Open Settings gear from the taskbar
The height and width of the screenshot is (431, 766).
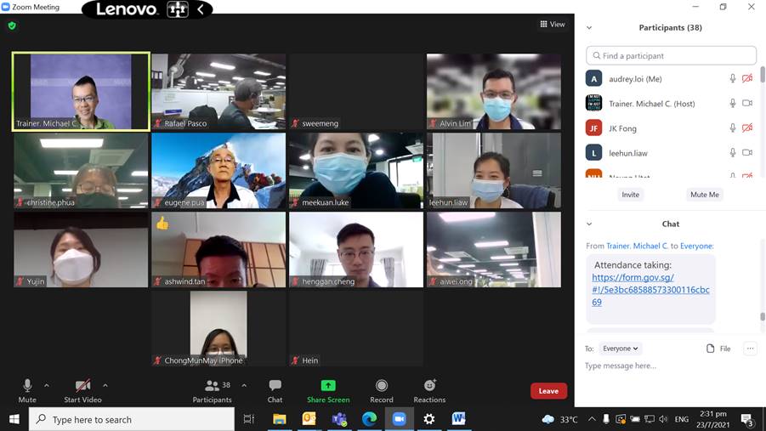429,419
